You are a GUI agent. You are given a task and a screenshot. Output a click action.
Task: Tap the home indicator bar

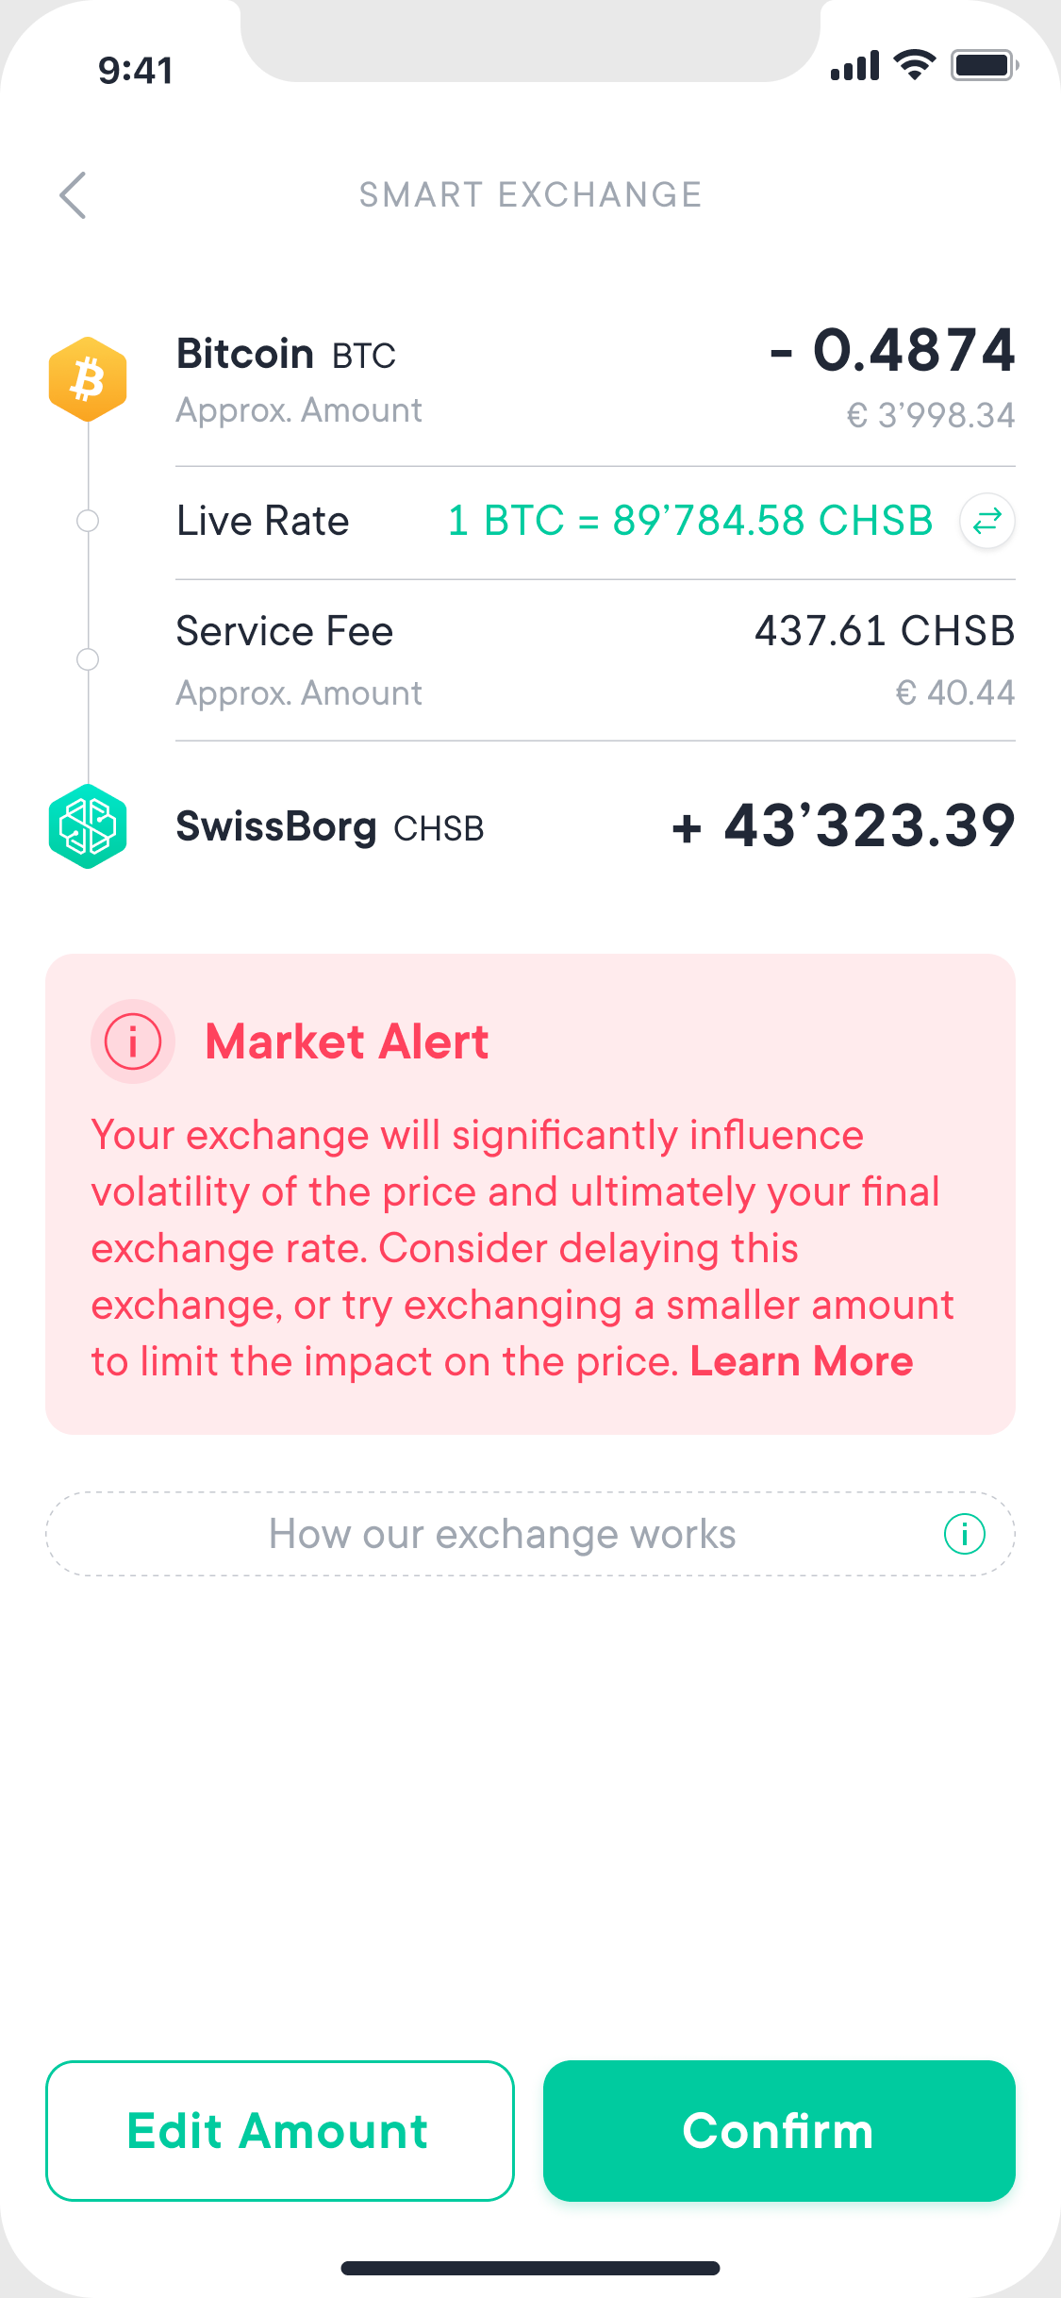click(x=530, y=2268)
